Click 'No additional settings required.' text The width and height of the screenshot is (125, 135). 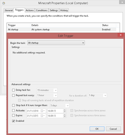coord(29,53)
